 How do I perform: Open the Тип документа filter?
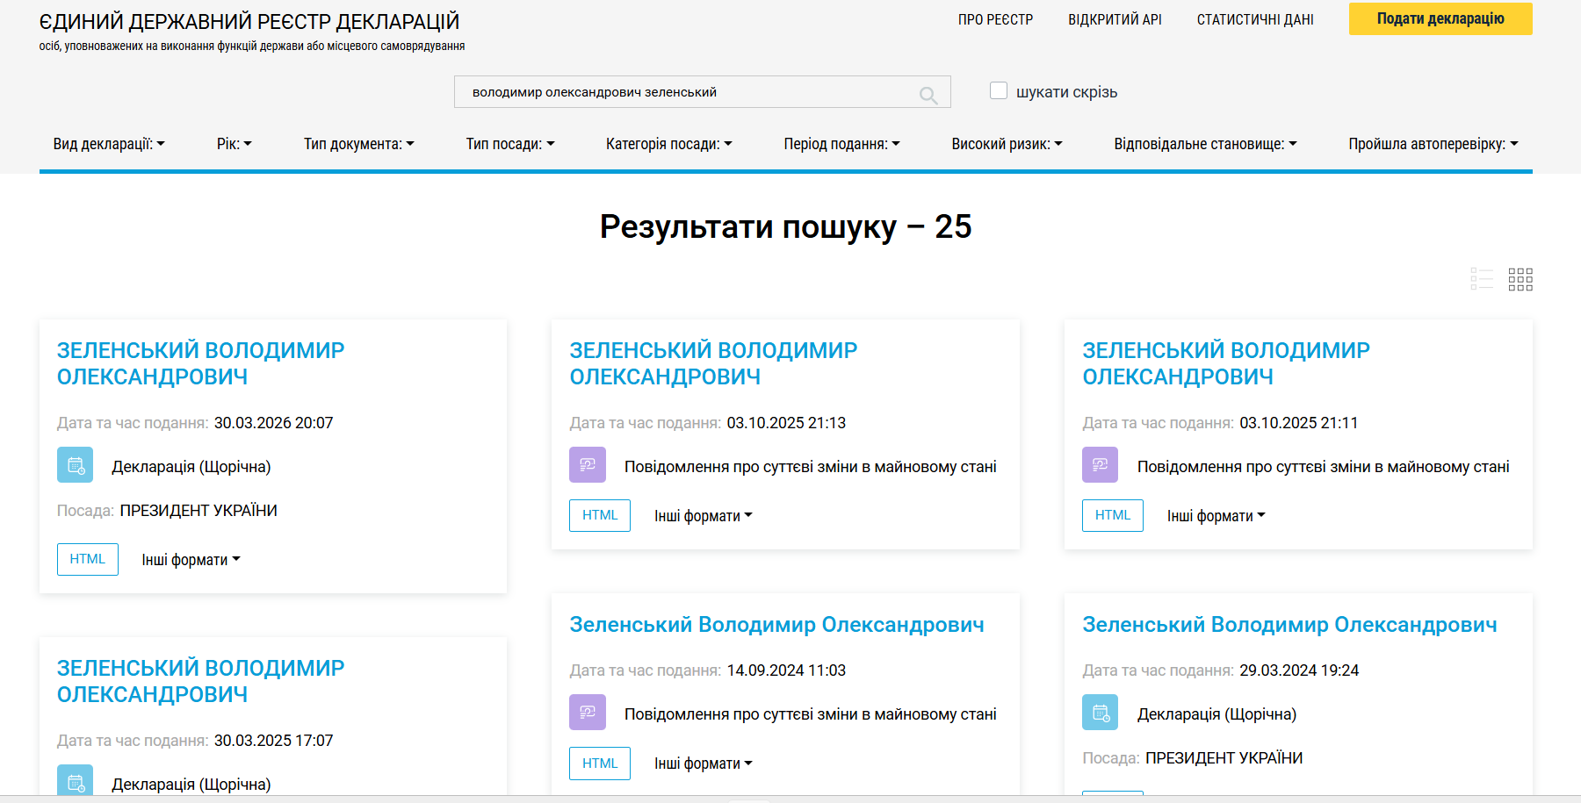click(357, 144)
